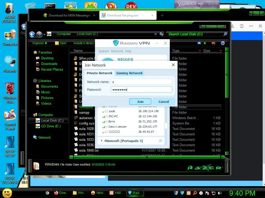Click the search magnifier icon in Explorer
This screenshot has width=265, height=198.
pos(225,34)
